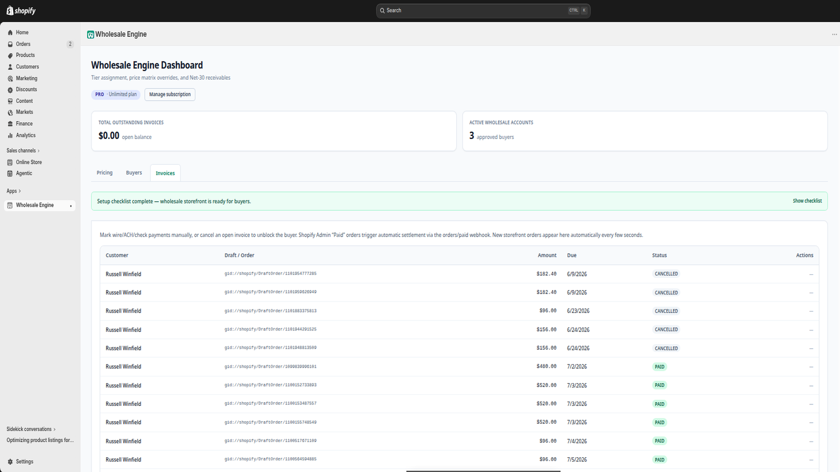Click the Shopify logo in the top bar
The image size is (840, 472).
coord(21,10)
